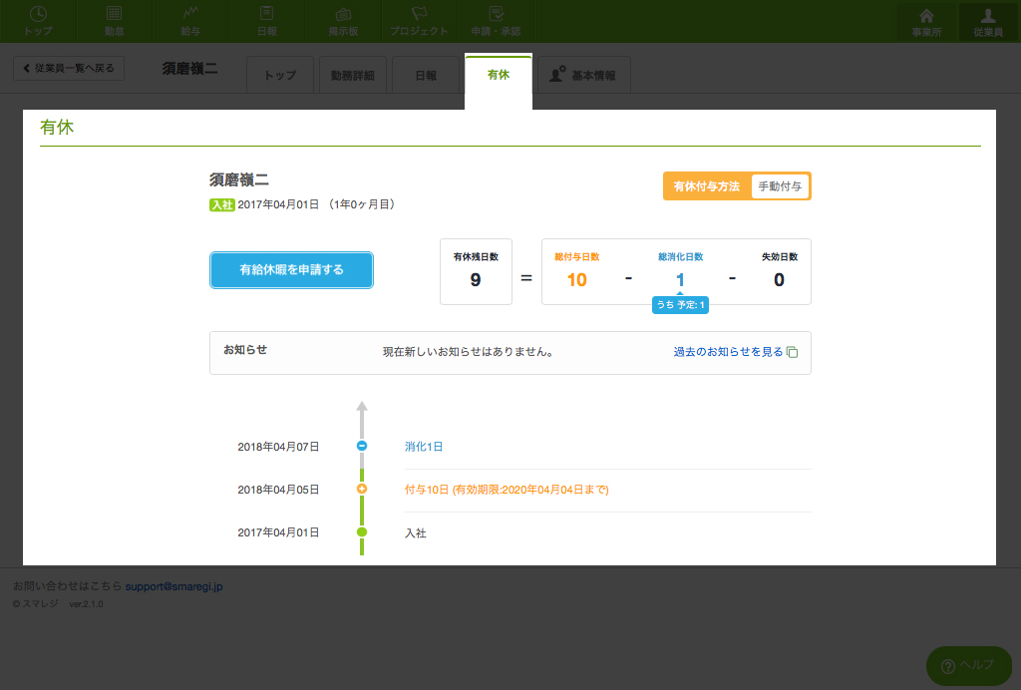Click the orange plus marker for 2018年04月05日
Image resolution: width=1021 pixels, height=690 pixels.
coord(362,489)
